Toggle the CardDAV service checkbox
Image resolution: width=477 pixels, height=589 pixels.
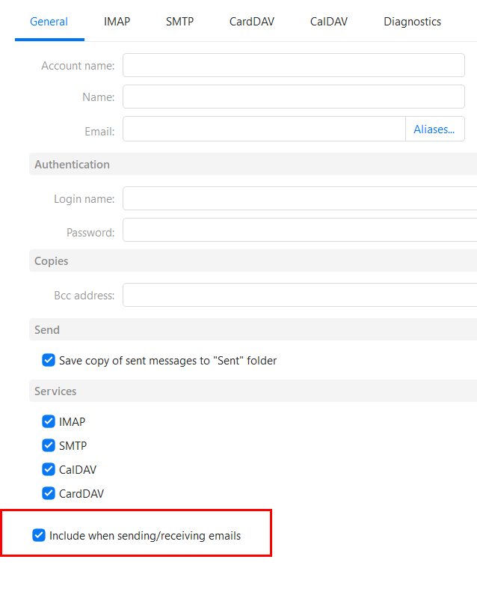[x=49, y=493]
